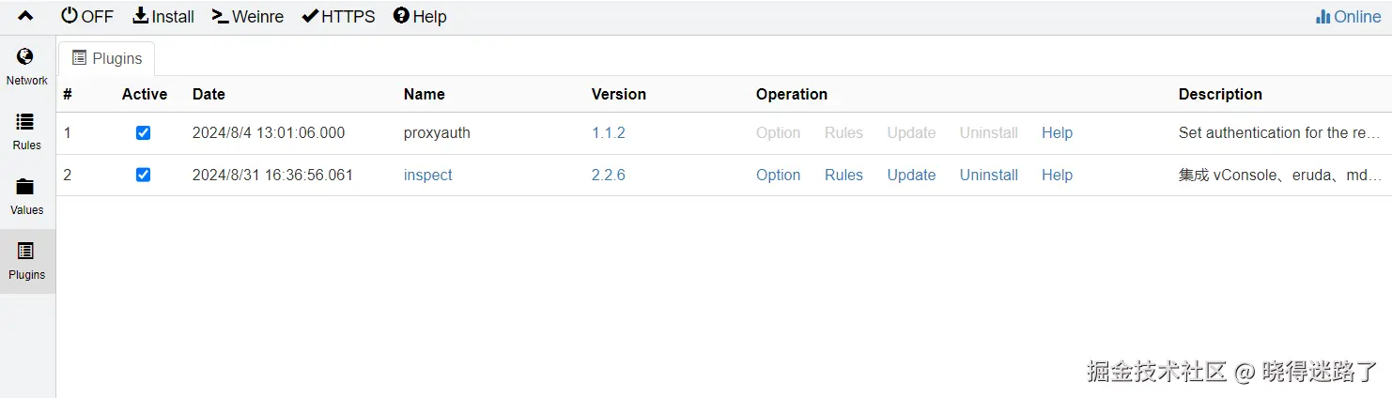This screenshot has width=1392, height=398.
Task: Click version 2.2.6 link
Action: click(608, 175)
